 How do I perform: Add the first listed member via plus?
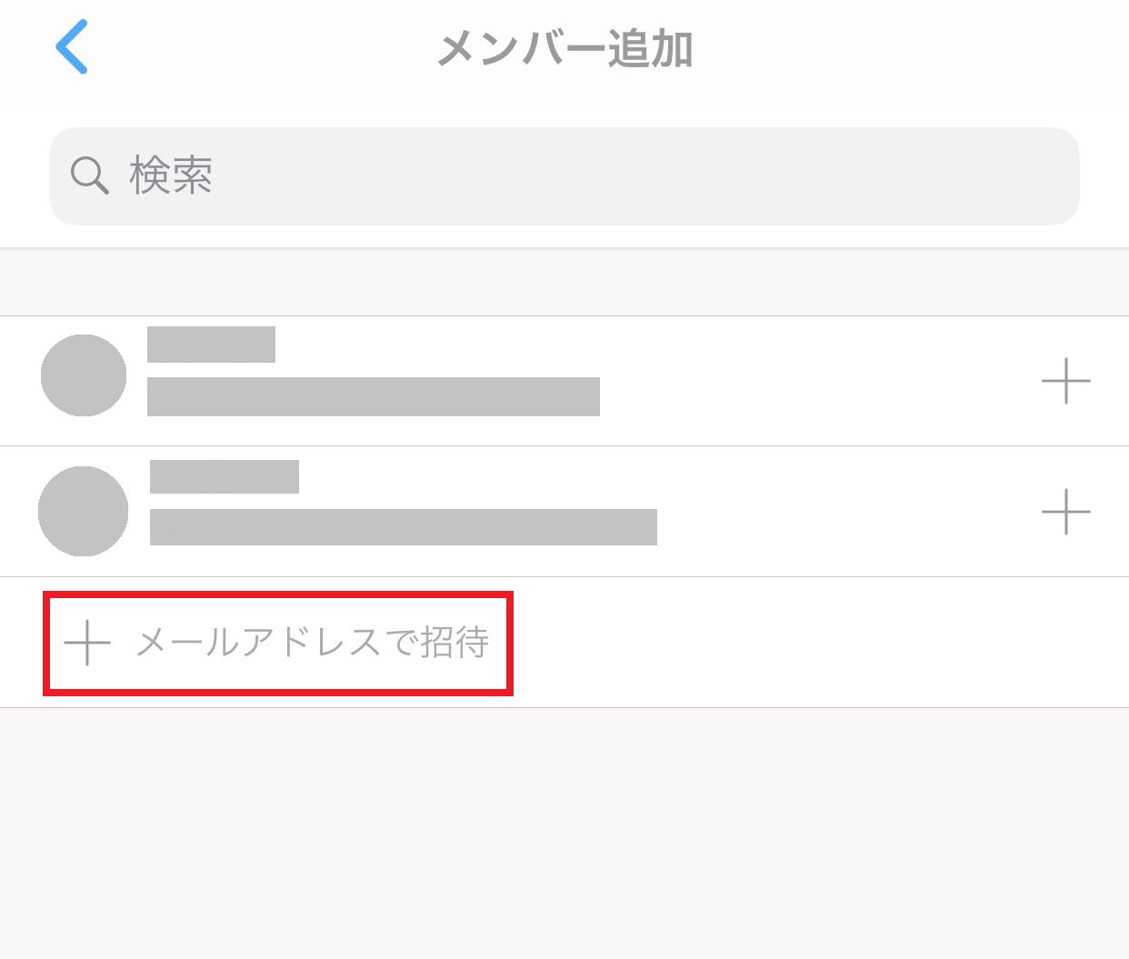point(1065,380)
